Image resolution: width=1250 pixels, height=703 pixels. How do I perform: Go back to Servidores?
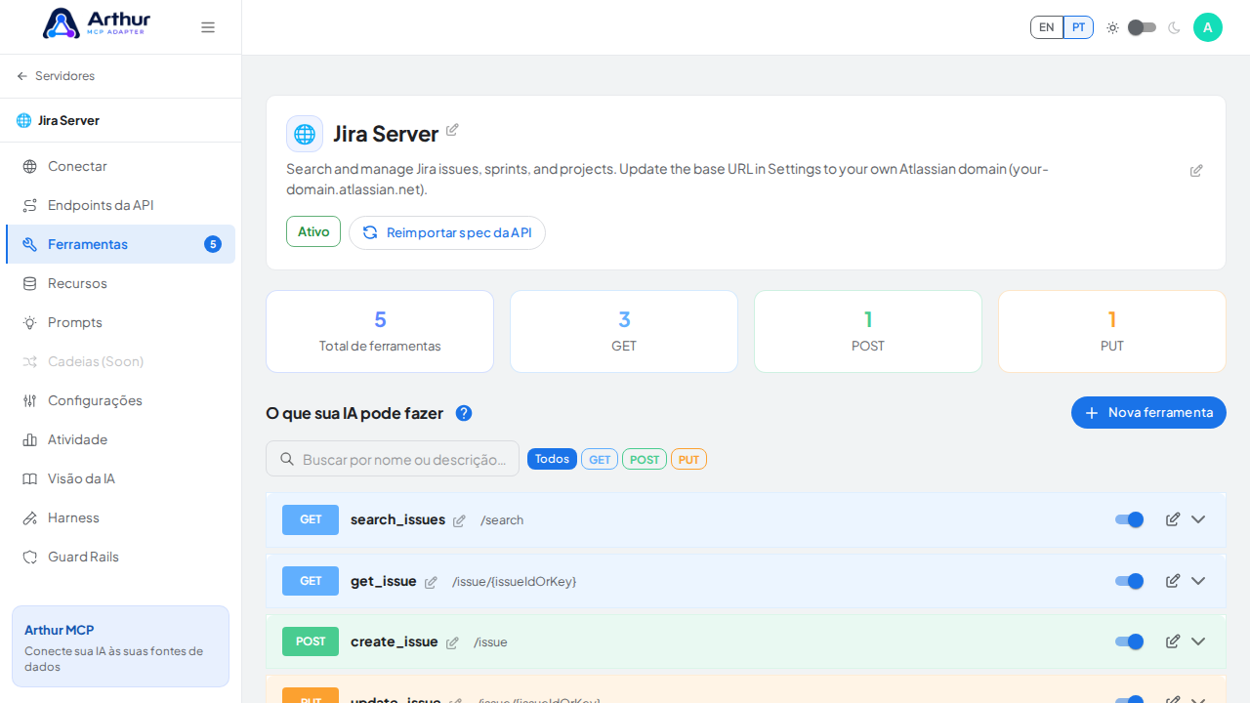[x=56, y=76]
